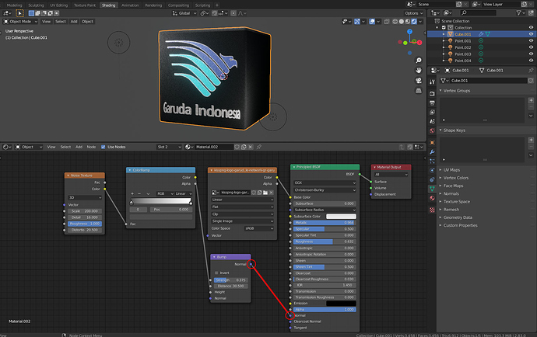Open the Slot 2 material slot dropdown
The height and width of the screenshot is (337, 537).
tap(169, 147)
